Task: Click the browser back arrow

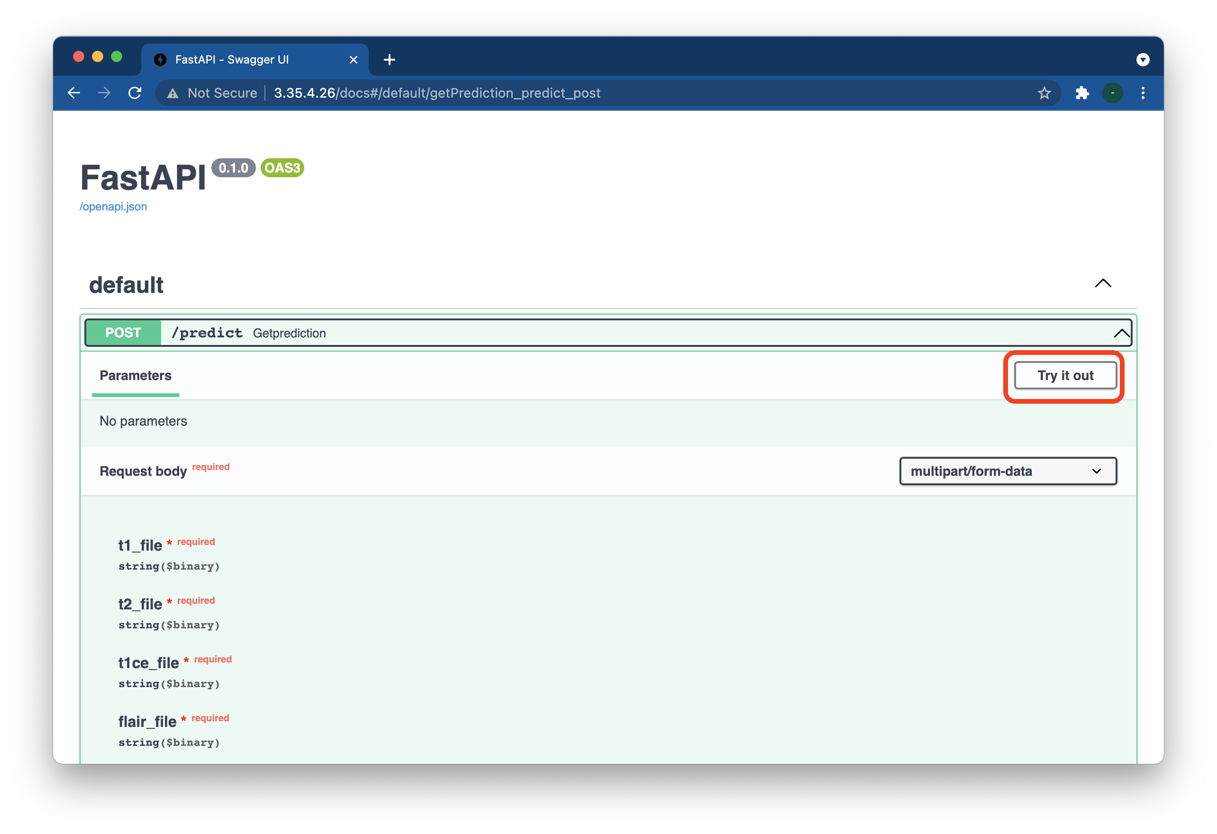Action: point(74,93)
